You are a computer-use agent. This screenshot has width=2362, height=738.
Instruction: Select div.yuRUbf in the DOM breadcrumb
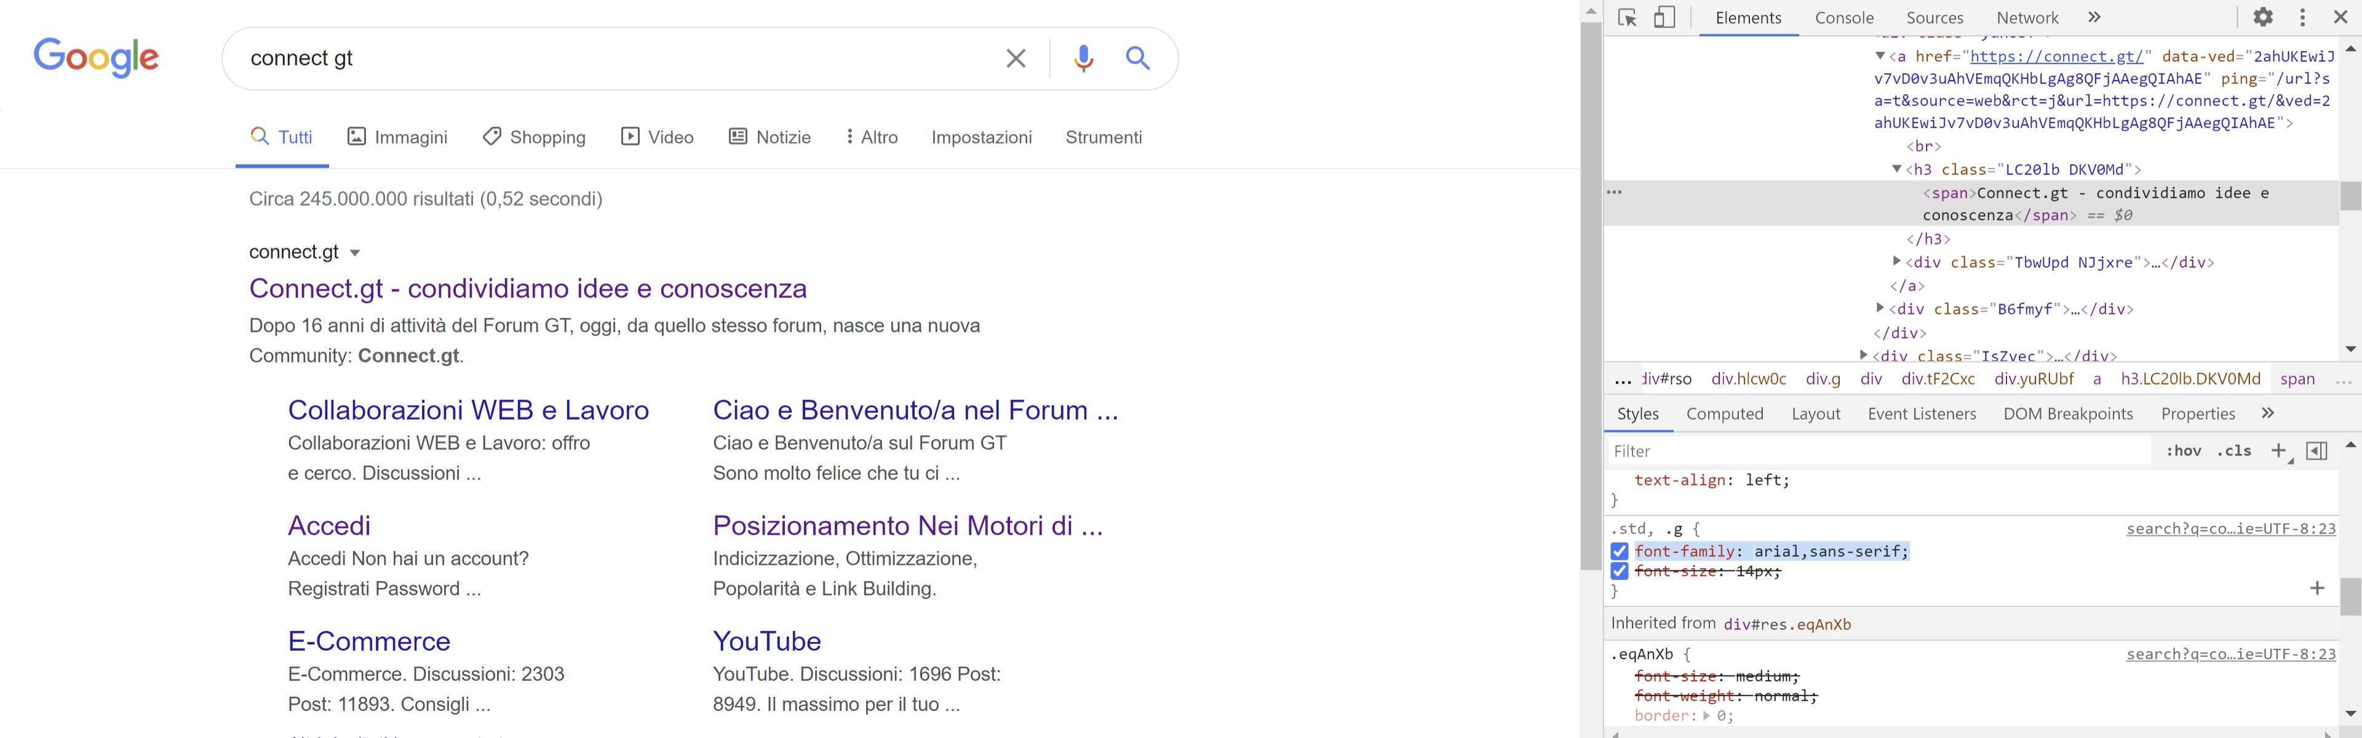click(x=2034, y=379)
